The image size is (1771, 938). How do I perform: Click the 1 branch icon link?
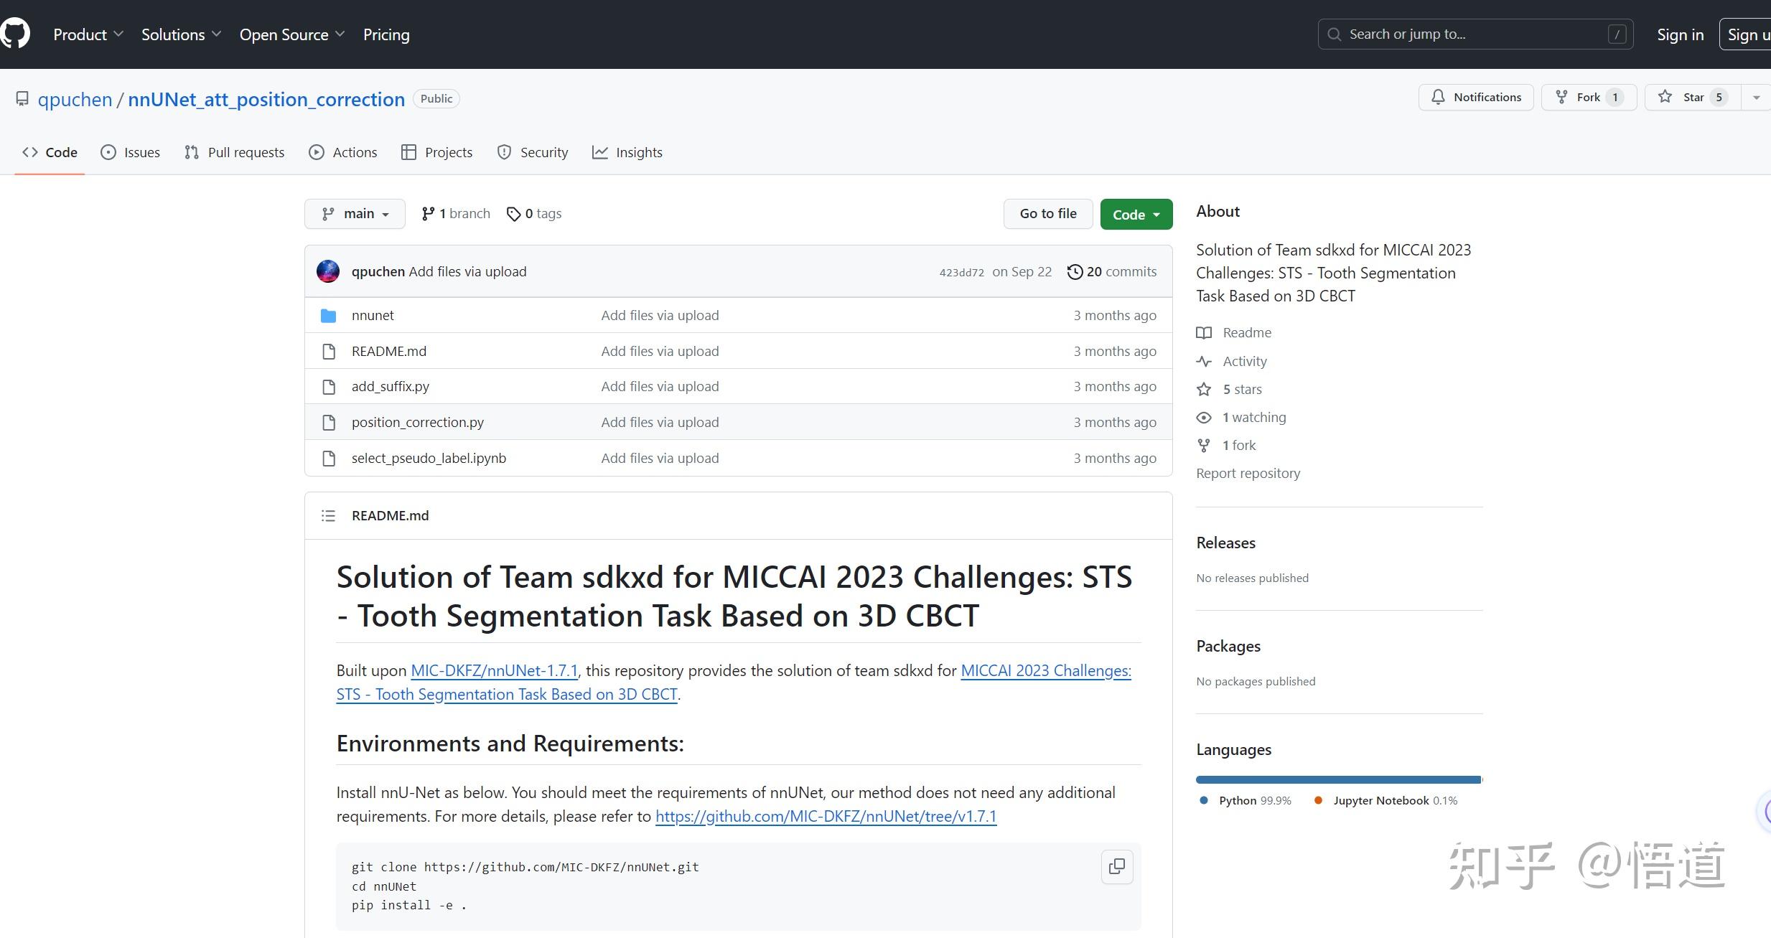tap(428, 214)
